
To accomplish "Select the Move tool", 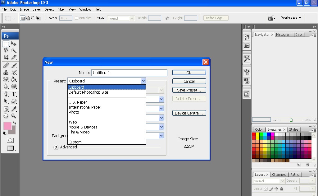I will tap(14, 44).
